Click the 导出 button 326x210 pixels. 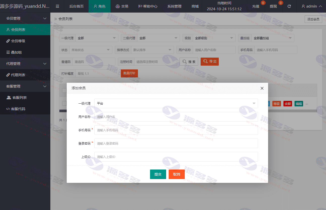coord(210,62)
